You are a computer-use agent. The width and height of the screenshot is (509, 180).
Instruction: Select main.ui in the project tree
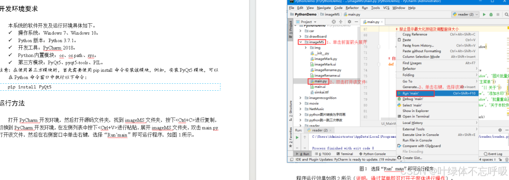point(318,86)
